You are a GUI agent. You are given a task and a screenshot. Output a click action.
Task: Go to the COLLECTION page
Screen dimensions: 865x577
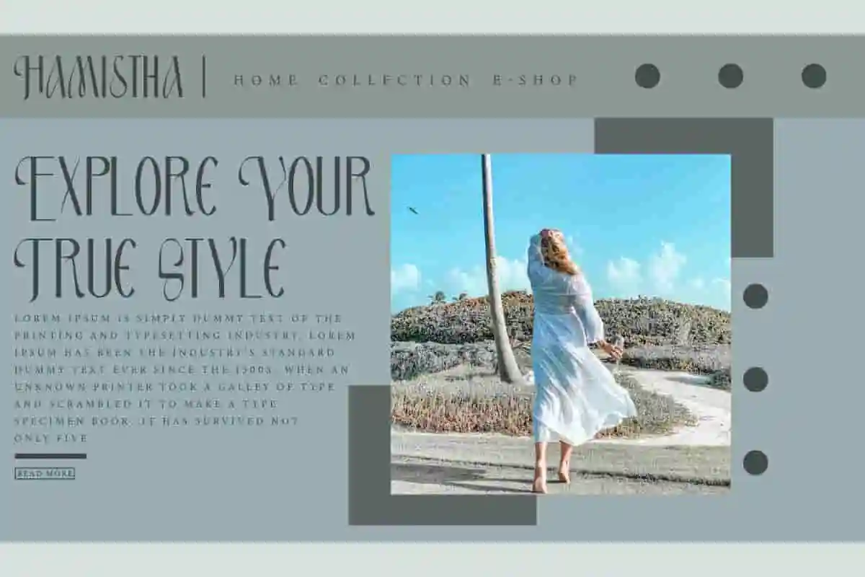point(395,80)
